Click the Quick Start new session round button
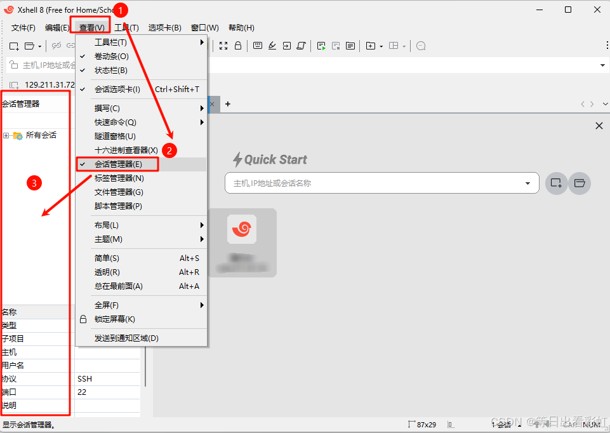This screenshot has height=433, width=610. [x=556, y=183]
